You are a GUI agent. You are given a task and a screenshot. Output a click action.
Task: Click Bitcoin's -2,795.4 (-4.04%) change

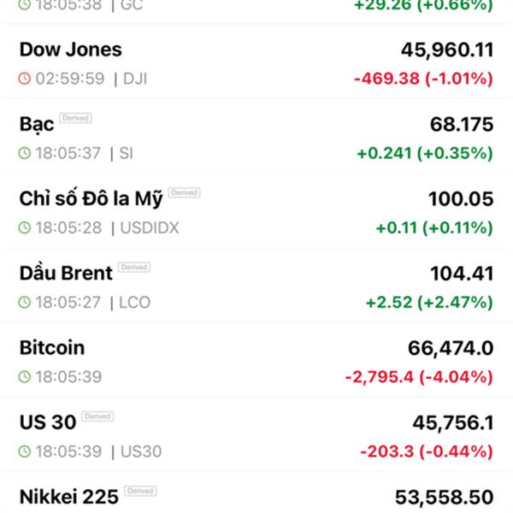click(419, 376)
